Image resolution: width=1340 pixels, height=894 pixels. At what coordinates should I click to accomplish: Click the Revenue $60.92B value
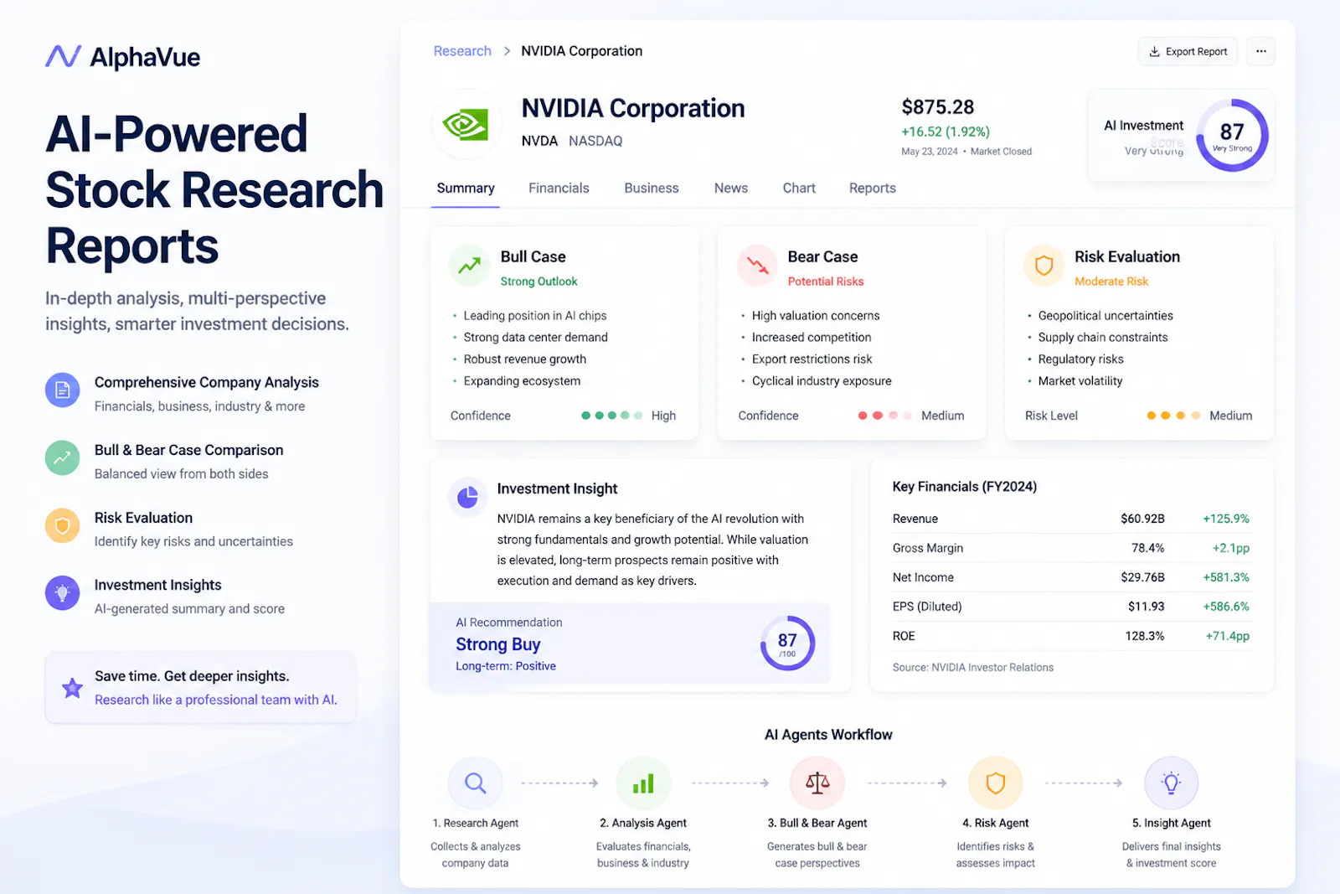point(1142,519)
